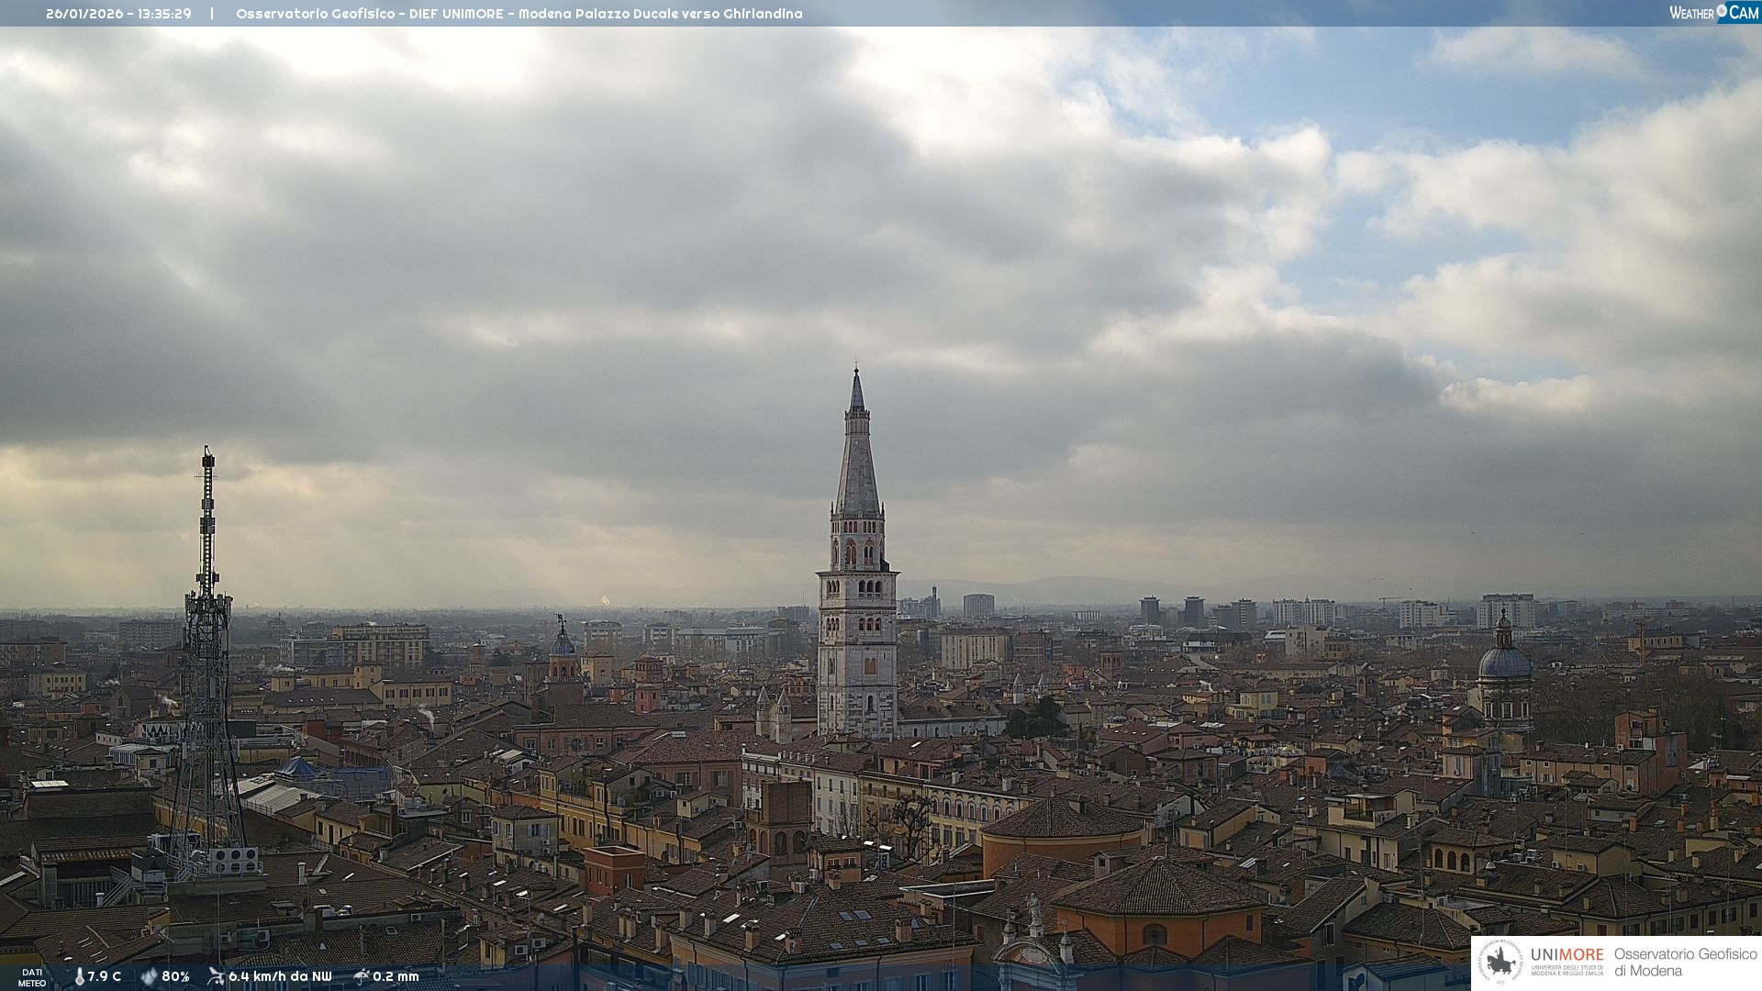This screenshot has width=1762, height=991.
Task: Click the wind vane icon
Action: (x=216, y=976)
